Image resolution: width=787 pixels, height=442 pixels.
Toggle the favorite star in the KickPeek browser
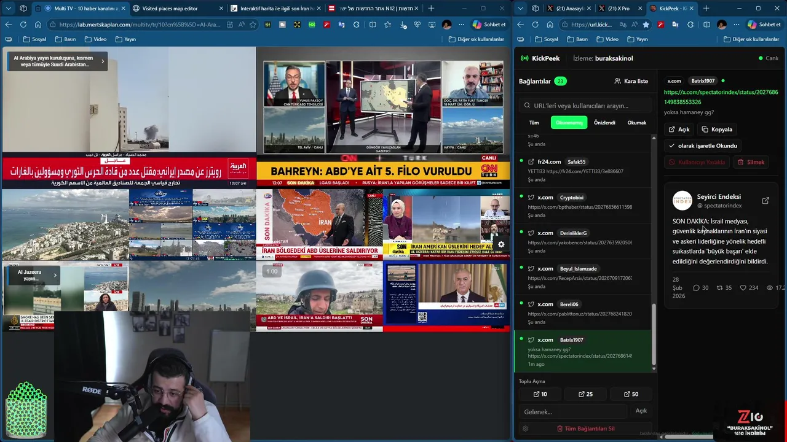coord(646,25)
